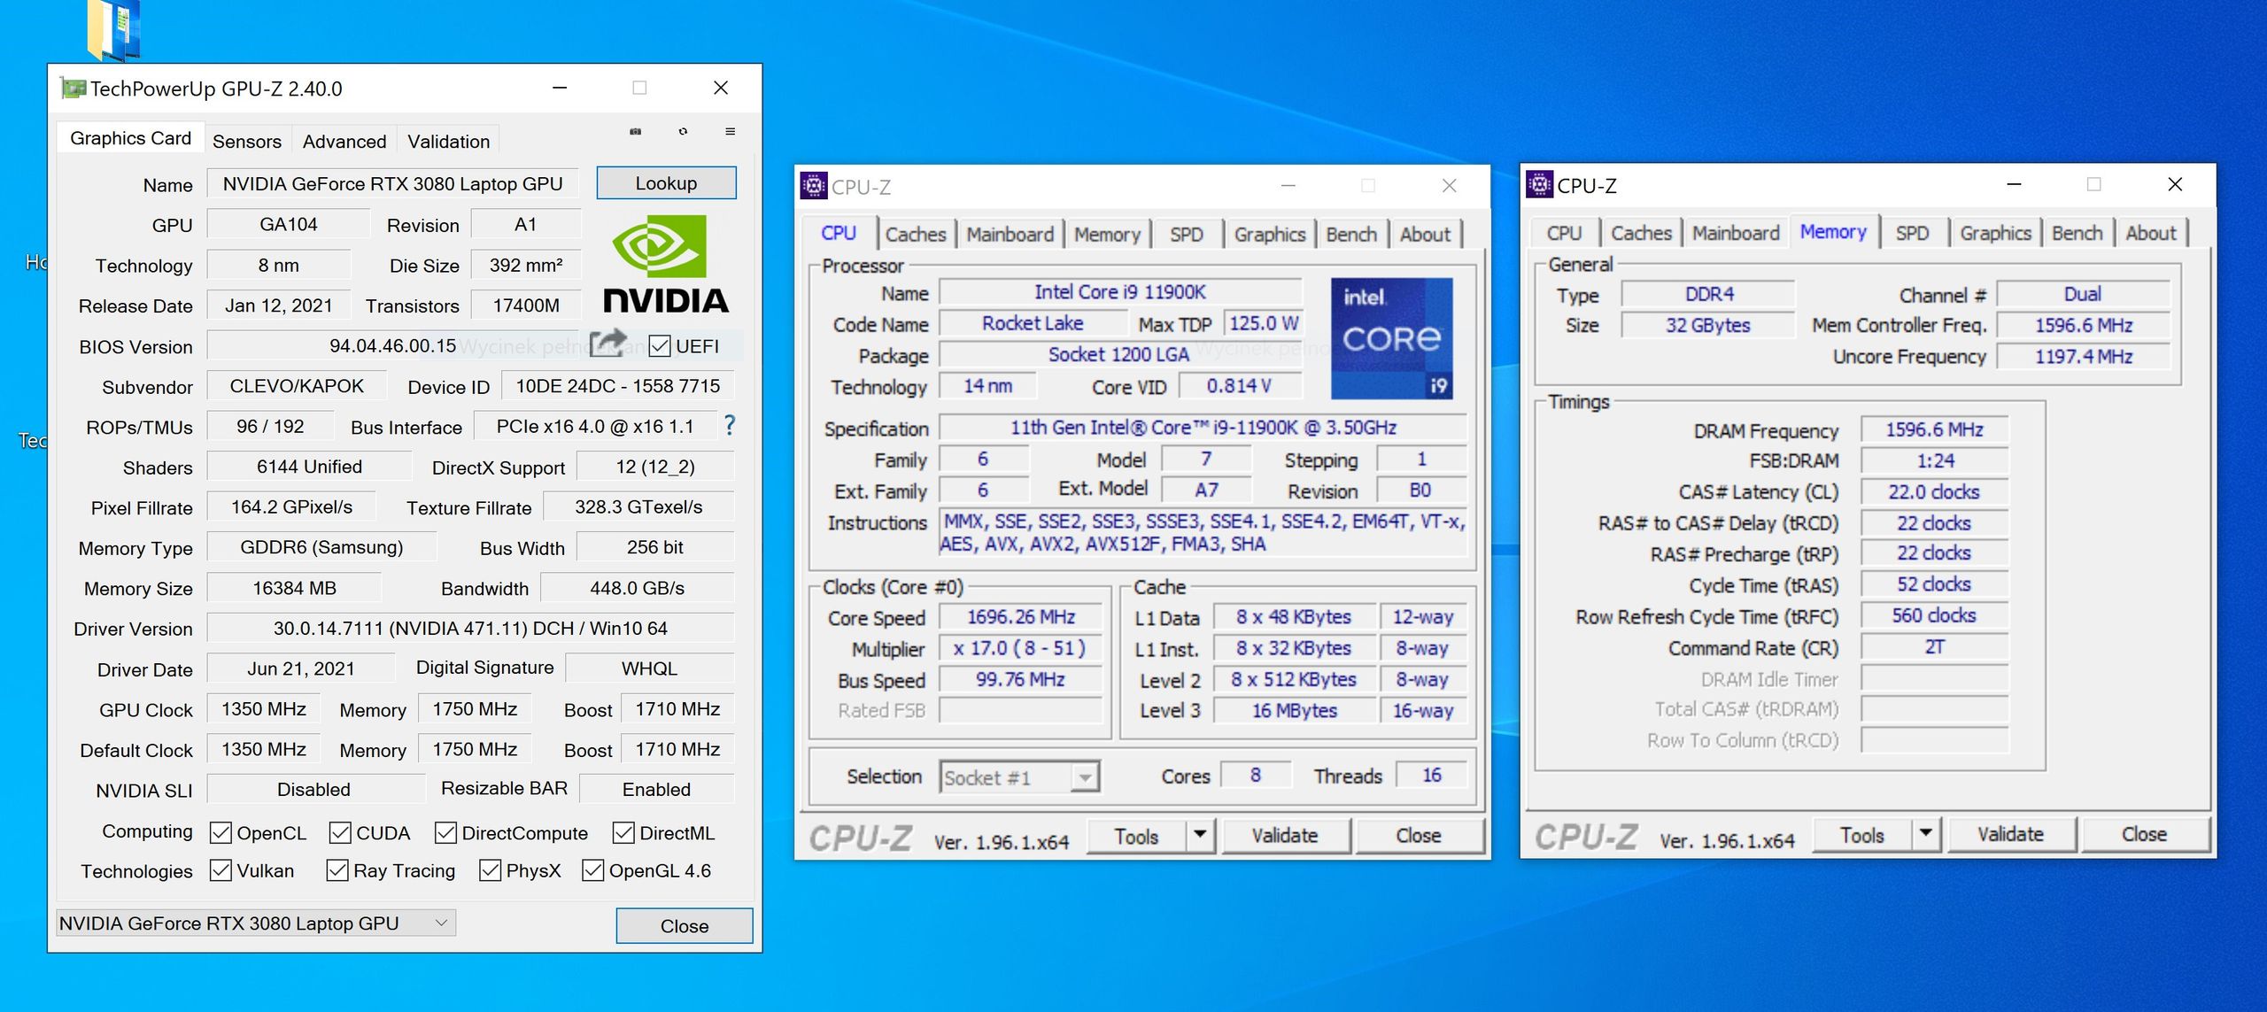Click the Close button in GPU-Z

pos(685,925)
